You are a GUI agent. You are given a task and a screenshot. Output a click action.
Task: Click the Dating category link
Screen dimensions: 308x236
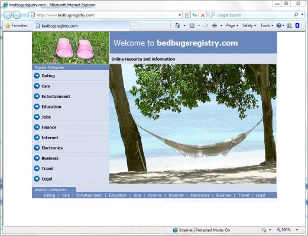tap(48, 76)
